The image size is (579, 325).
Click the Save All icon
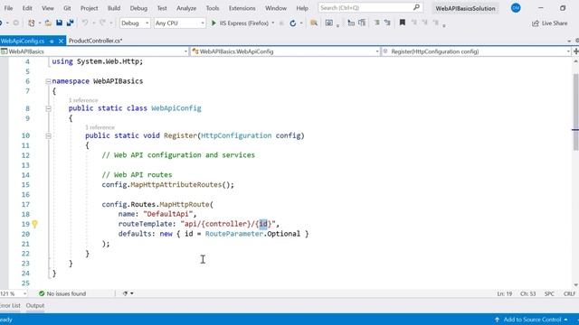71,23
